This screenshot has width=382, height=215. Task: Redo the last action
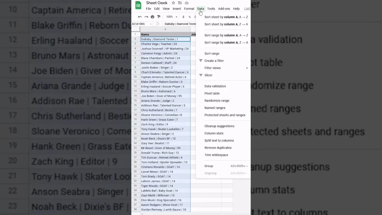coord(146,17)
